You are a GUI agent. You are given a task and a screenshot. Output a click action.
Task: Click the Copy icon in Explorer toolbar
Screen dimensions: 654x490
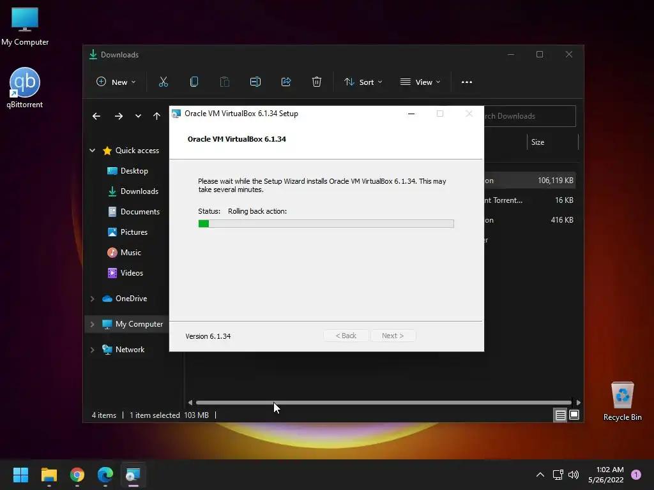click(x=194, y=82)
